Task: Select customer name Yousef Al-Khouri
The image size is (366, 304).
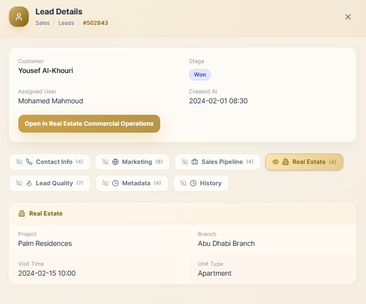Action: tap(46, 71)
